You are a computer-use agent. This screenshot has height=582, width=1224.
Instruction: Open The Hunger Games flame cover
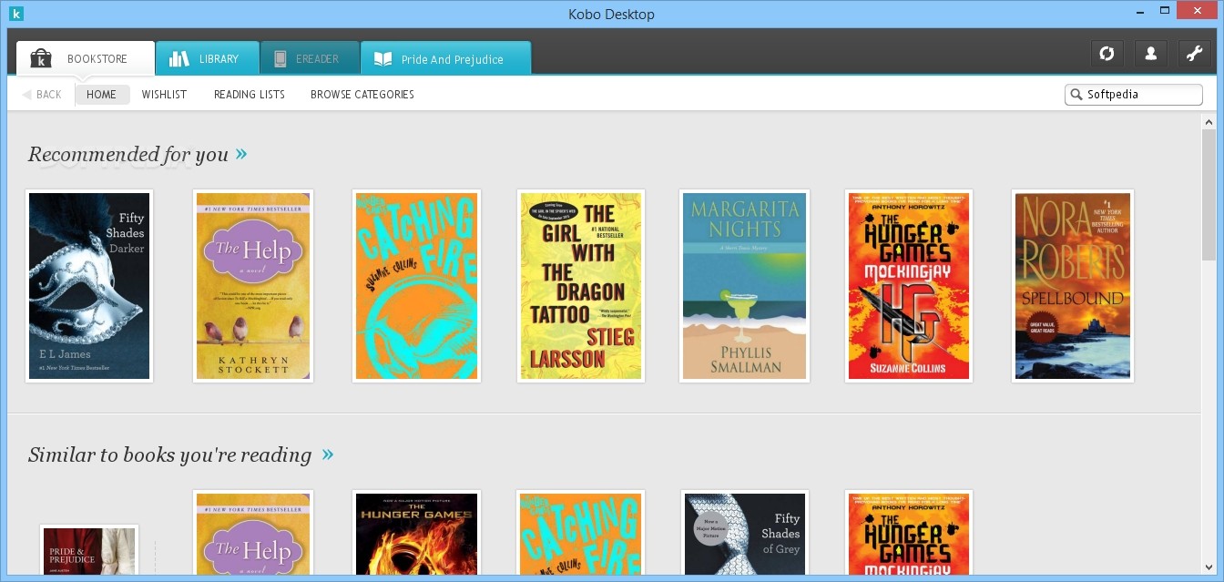pyautogui.click(x=416, y=532)
